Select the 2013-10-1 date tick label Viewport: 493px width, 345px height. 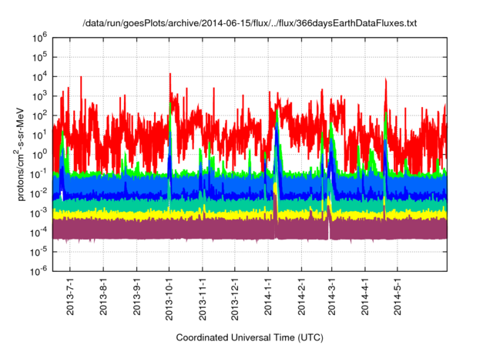point(169,299)
